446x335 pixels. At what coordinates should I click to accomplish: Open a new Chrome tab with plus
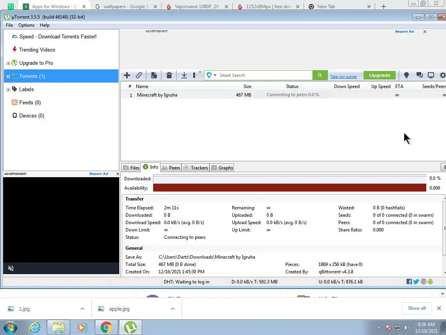pyautogui.click(x=383, y=6)
